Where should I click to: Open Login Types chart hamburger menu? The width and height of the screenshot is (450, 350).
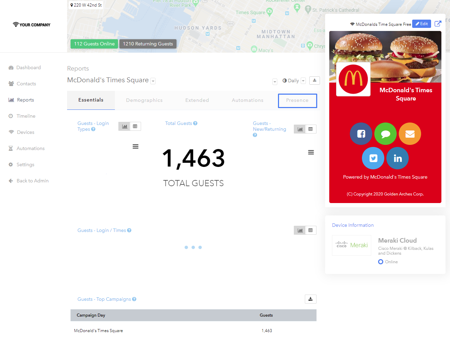click(136, 147)
